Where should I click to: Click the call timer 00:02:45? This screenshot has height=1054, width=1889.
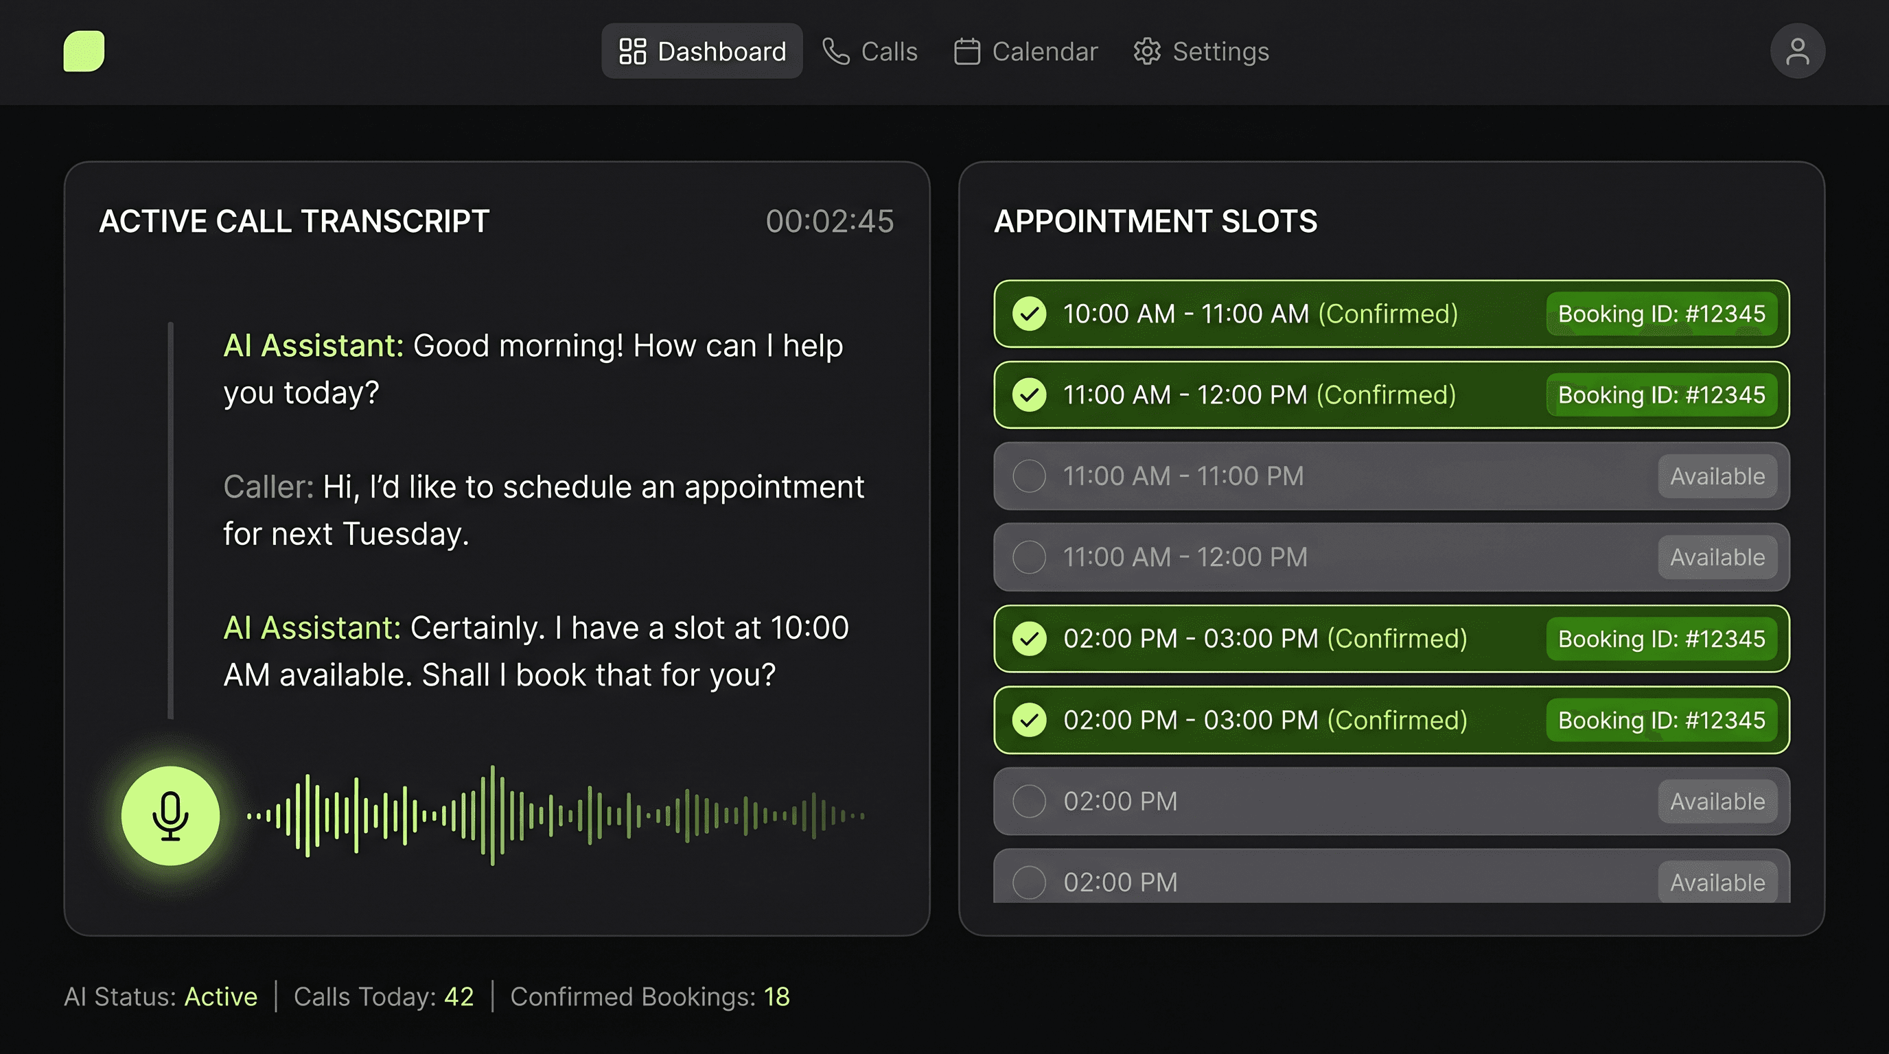pyautogui.click(x=830, y=222)
